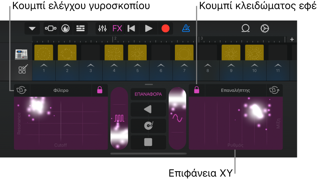The height and width of the screenshot is (183, 319).
Task: Tap the Επαναλήπτης XY pad surface
Action: (236, 123)
